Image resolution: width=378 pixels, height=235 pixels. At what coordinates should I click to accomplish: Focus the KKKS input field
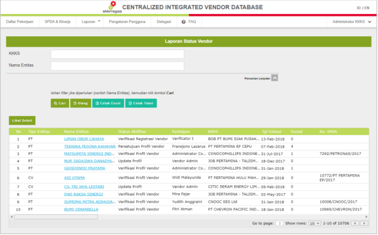tap(117, 54)
